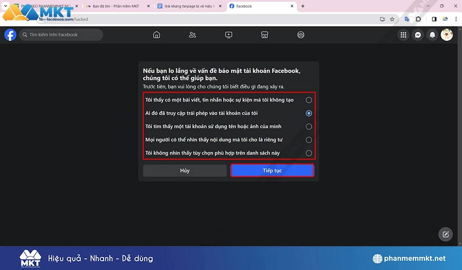
Task: Open the Watch video icon
Action: [x=228, y=35]
